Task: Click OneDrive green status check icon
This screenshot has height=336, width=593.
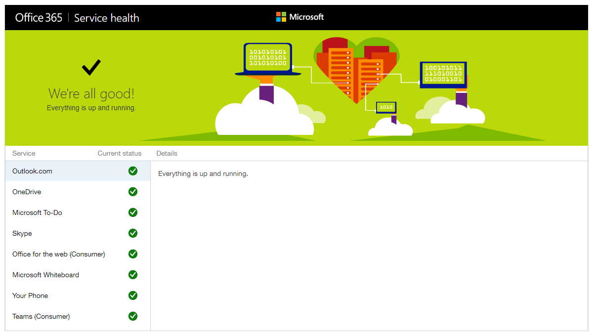Action: pyautogui.click(x=133, y=192)
